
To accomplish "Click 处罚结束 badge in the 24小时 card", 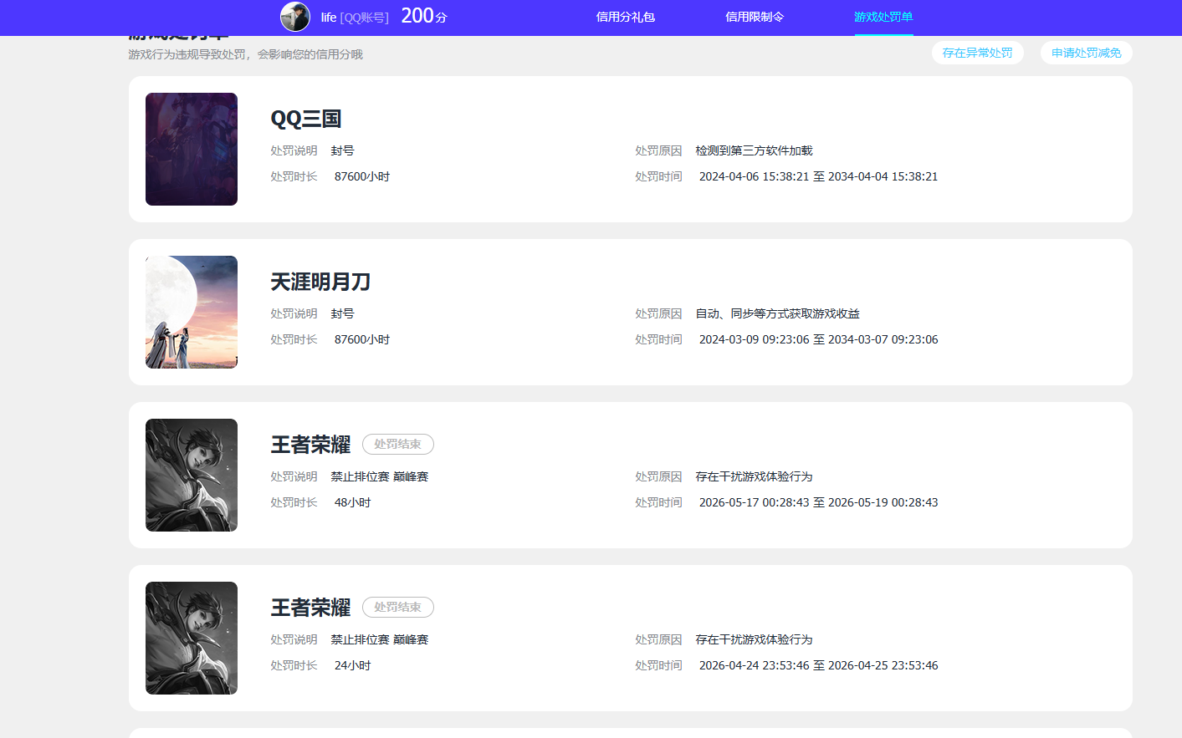I will (398, 608).
